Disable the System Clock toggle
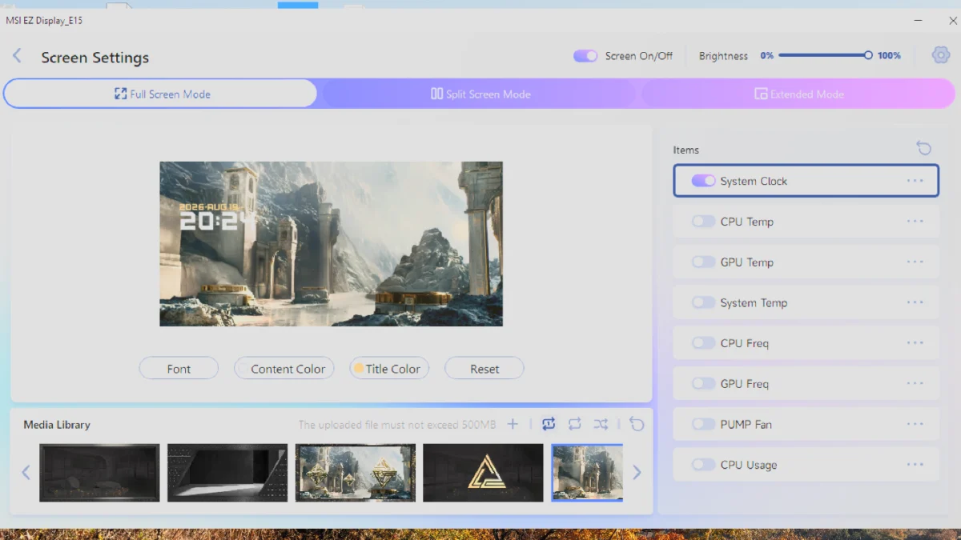Screen dimensions: 961x540 [x=703, y=181]
